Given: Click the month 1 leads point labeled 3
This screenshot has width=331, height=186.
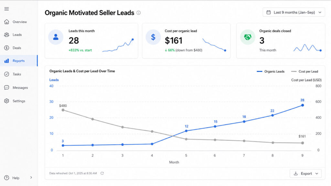Looking at the screenshot, I should [63, 146].
